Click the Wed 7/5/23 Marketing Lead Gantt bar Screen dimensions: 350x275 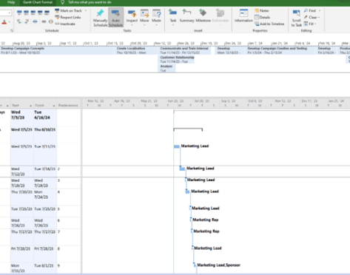click(x=177, y=146)
